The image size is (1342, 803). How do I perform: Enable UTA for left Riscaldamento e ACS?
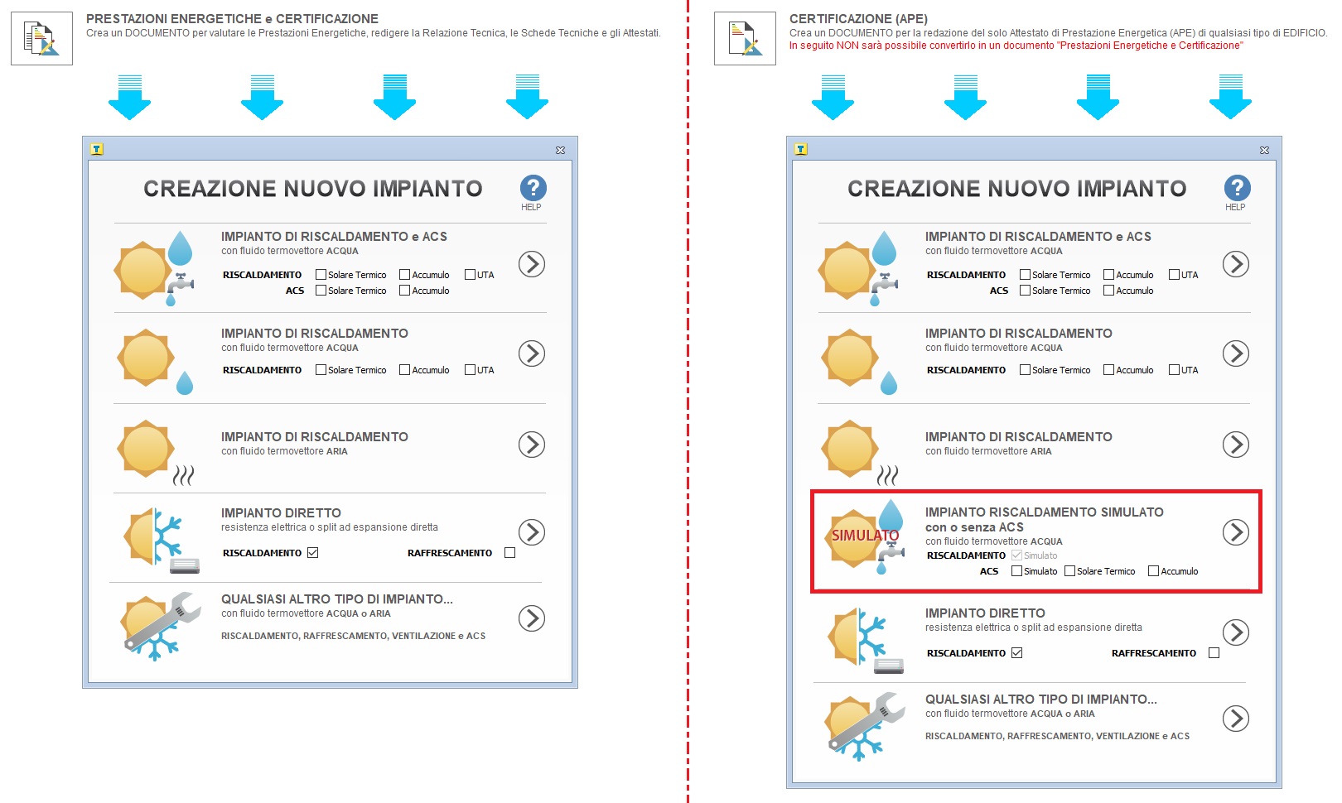(470, 275)
